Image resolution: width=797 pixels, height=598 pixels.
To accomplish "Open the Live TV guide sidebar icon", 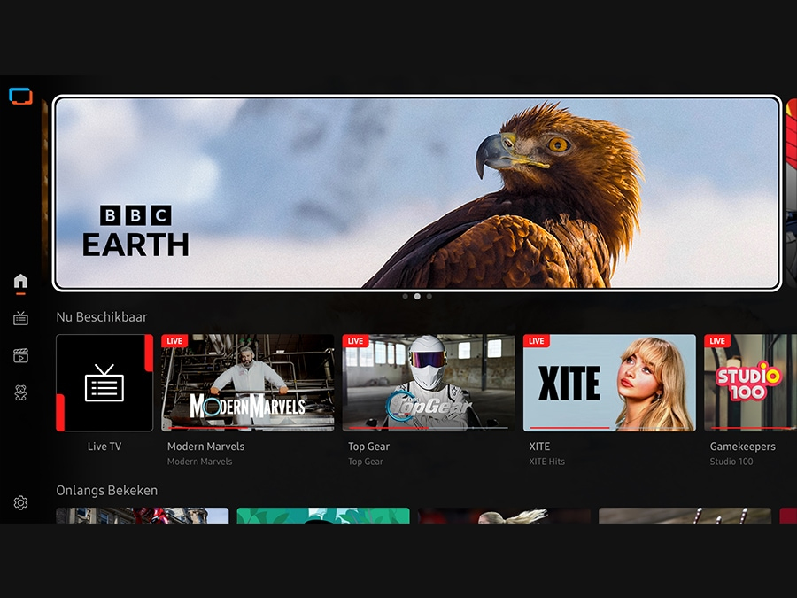I will 20,318.
